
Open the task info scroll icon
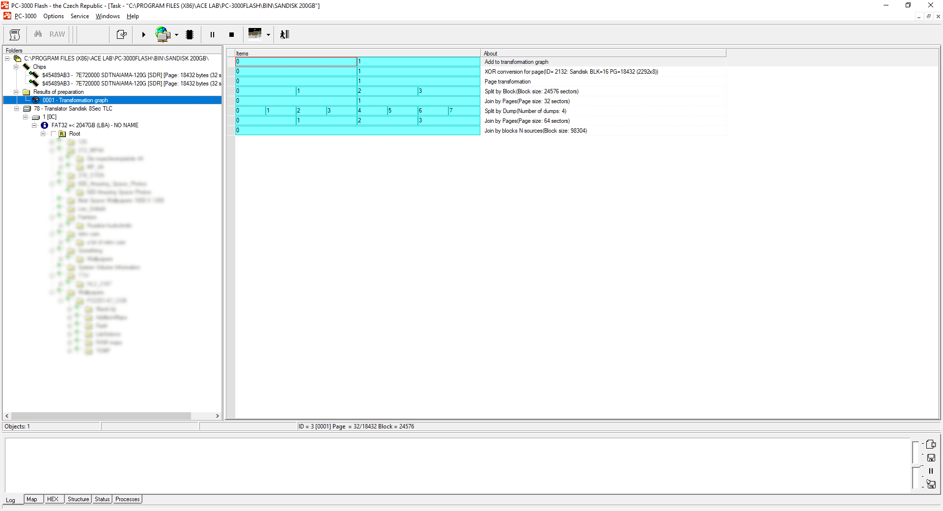(x=15, y=34)
